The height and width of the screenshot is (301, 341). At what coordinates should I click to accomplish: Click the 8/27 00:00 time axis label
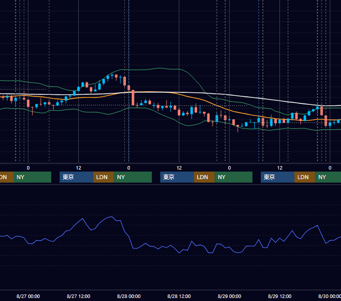coord(28,296)
